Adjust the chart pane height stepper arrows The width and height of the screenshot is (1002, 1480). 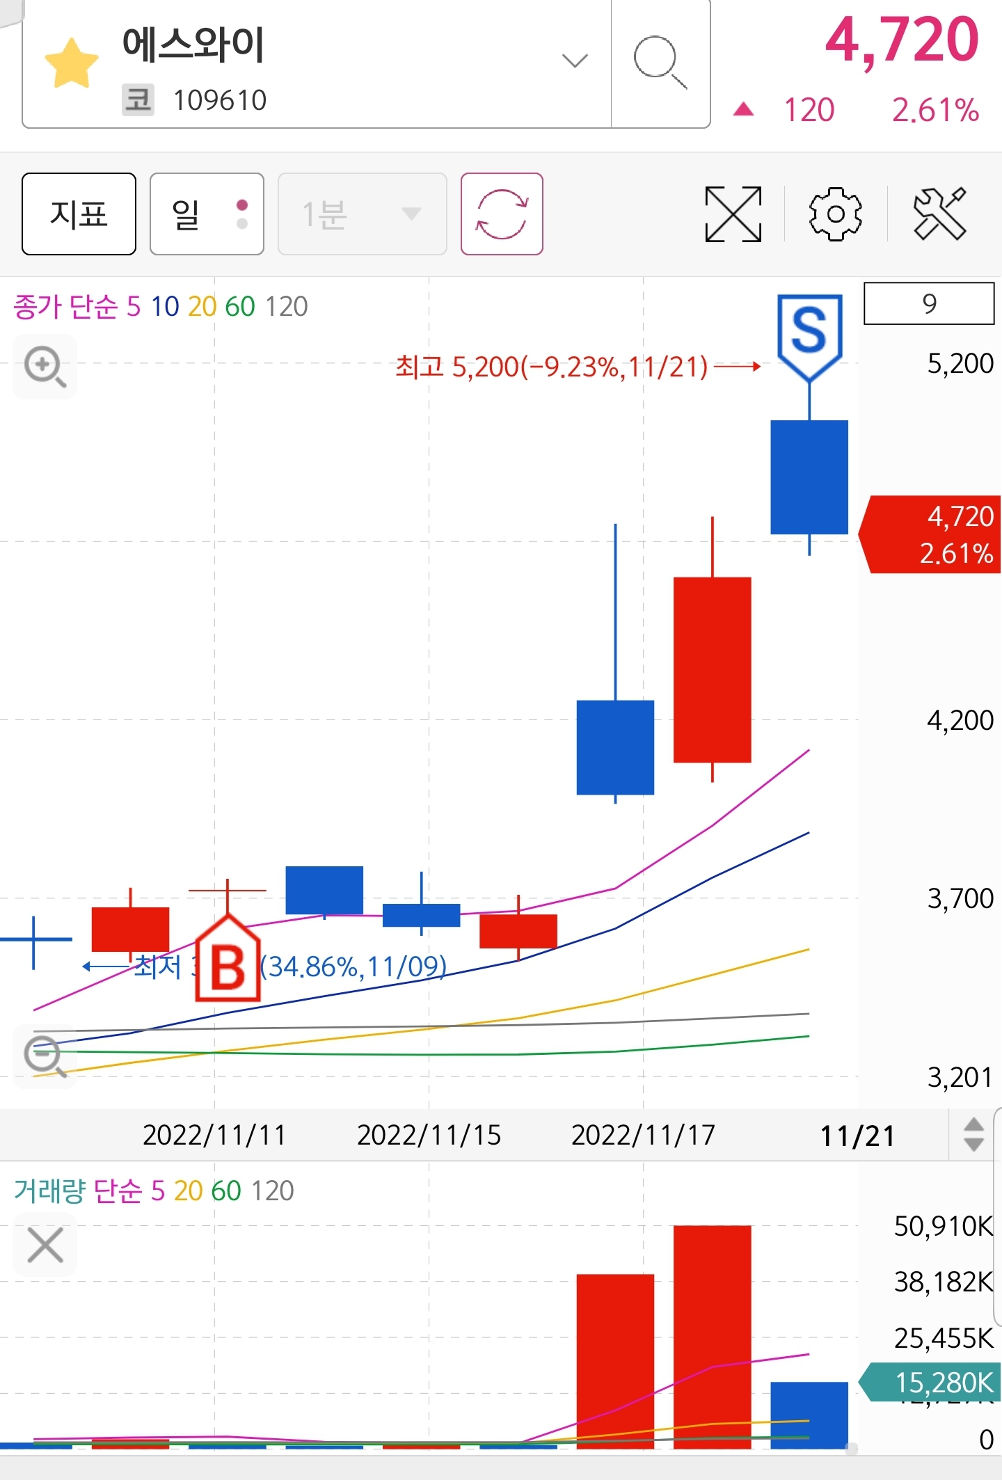[x=973, y=1134]
